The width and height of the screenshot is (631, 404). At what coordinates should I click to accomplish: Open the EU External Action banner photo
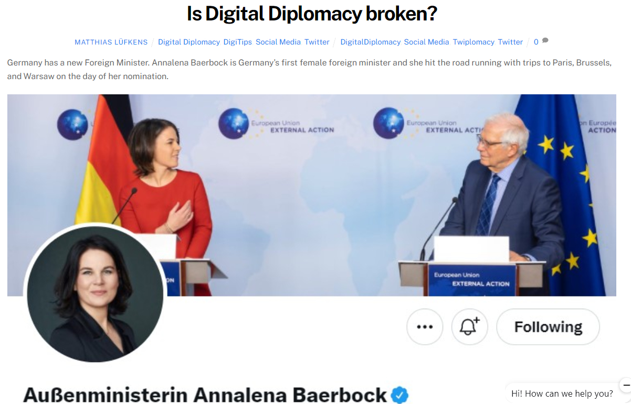pyautogui.click(x=311, y=195)
